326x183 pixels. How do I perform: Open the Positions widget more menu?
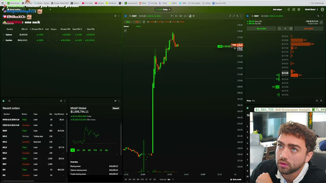point(119,16)
